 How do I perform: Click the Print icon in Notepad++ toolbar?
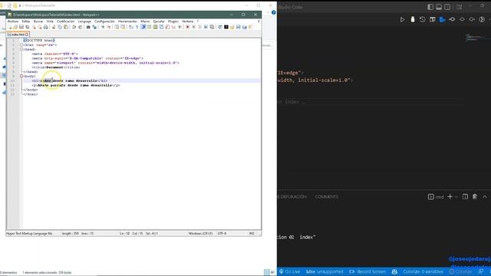pyautogui.click(x=45, y=27)
